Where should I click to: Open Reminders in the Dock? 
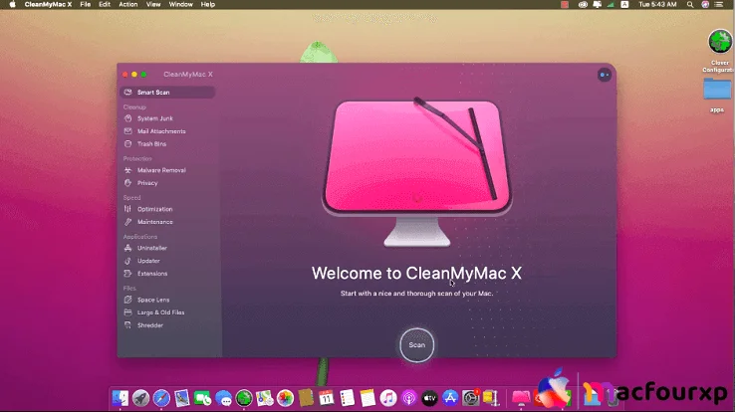point(347,398)
